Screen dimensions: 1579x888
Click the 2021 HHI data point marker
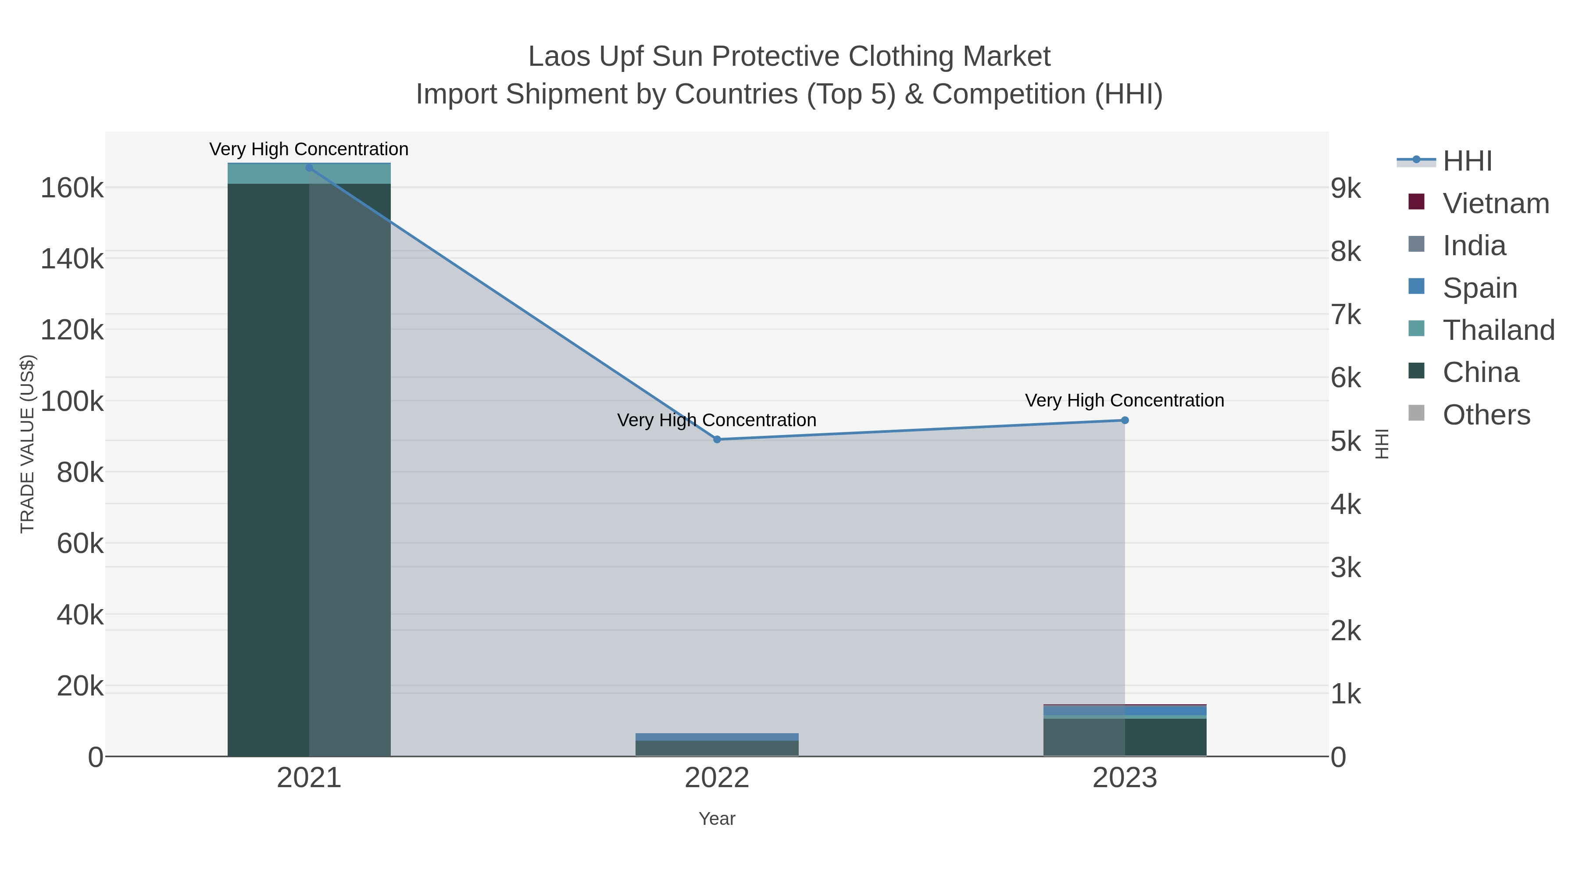coord(309,168)
